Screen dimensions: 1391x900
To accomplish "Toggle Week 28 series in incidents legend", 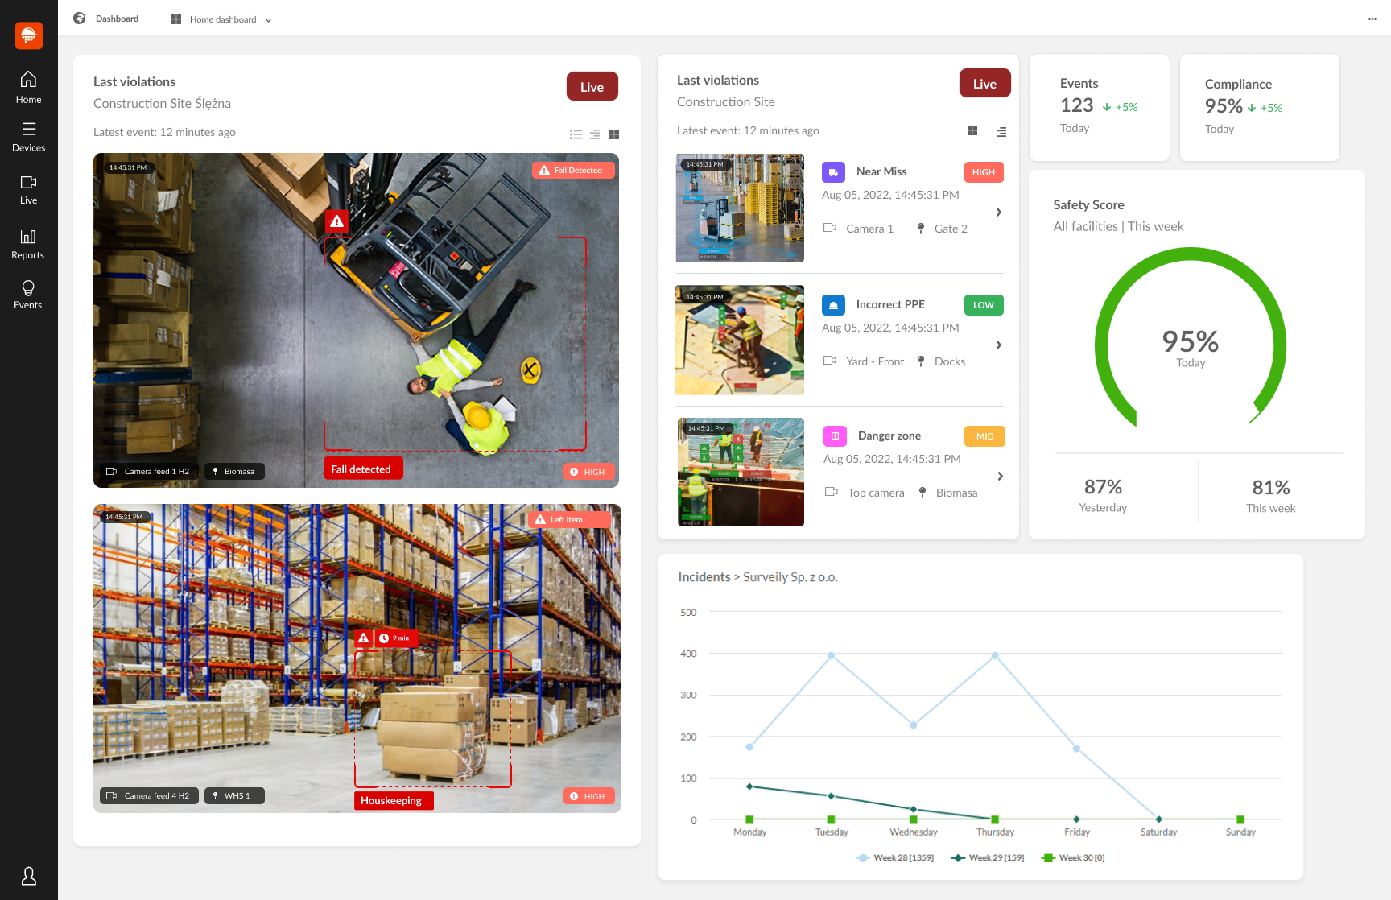I will 894,857.
